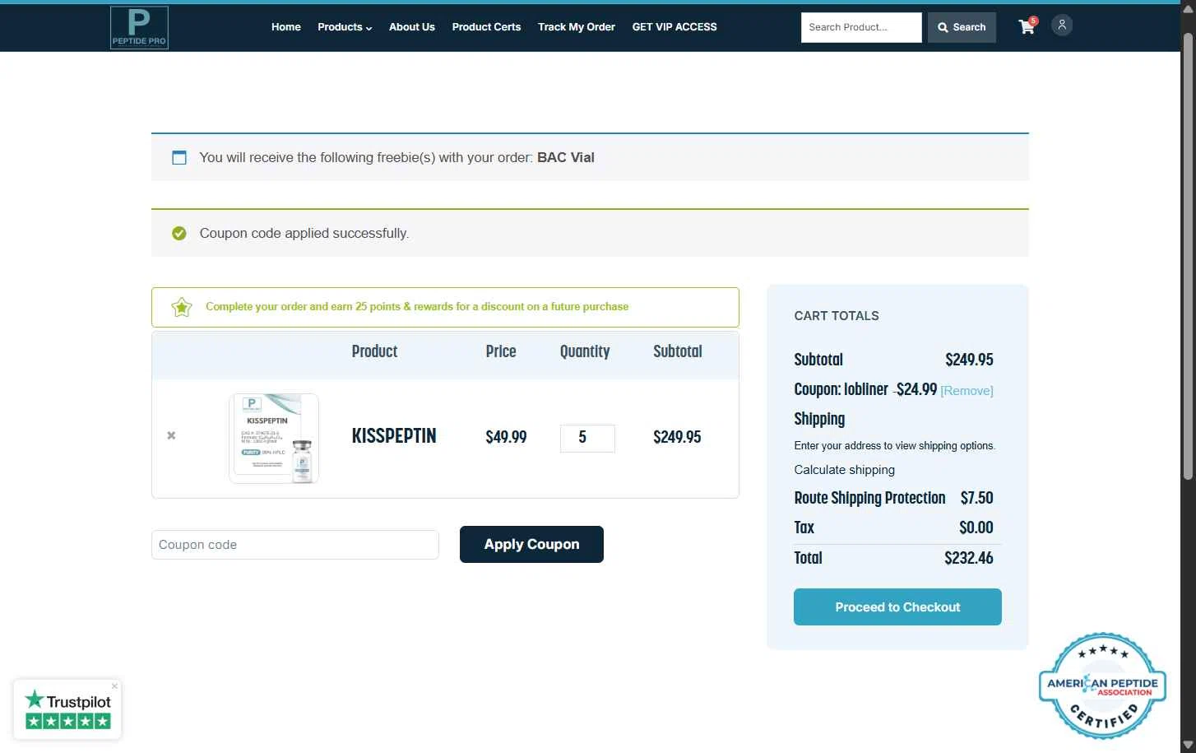Open the Peptide Pro logo homepage
The image size is (1196, 753).
point(139,28)
